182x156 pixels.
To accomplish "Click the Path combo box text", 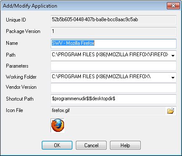I will 110,55.
